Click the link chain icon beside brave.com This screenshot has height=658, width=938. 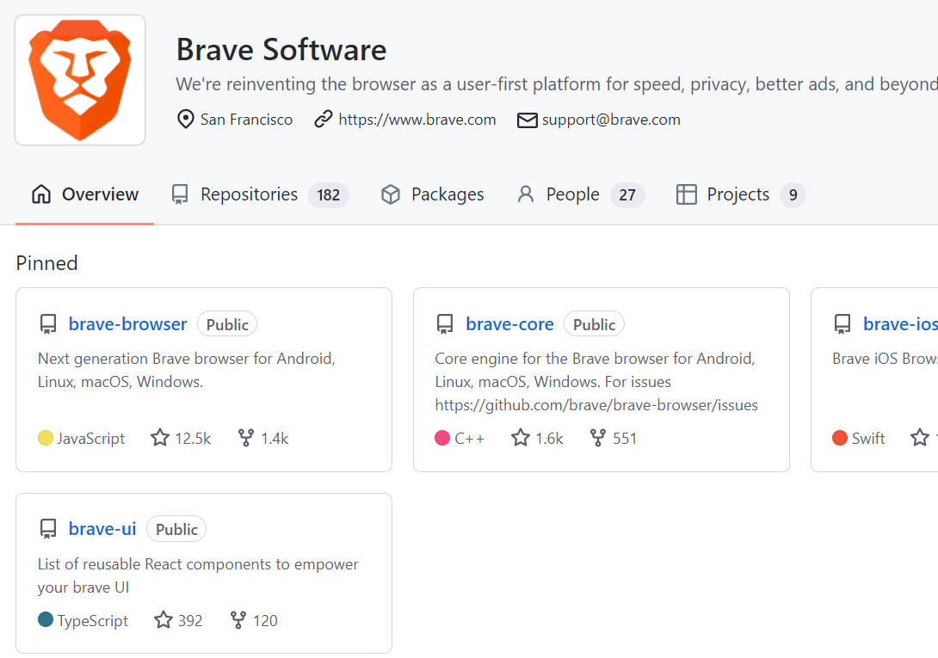coord(323,120)
